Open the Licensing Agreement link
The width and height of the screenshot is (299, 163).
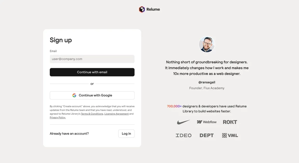click(x=116, y=114)
